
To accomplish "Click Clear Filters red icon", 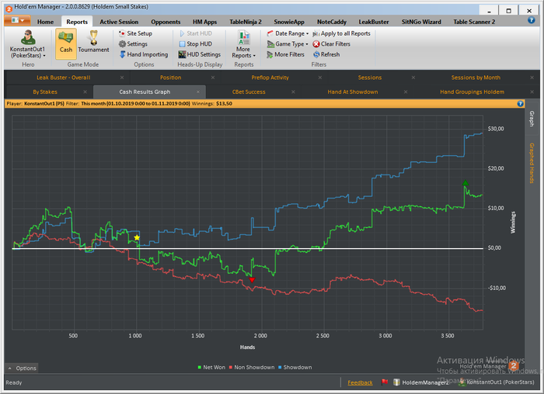I will tap(316, 44).
